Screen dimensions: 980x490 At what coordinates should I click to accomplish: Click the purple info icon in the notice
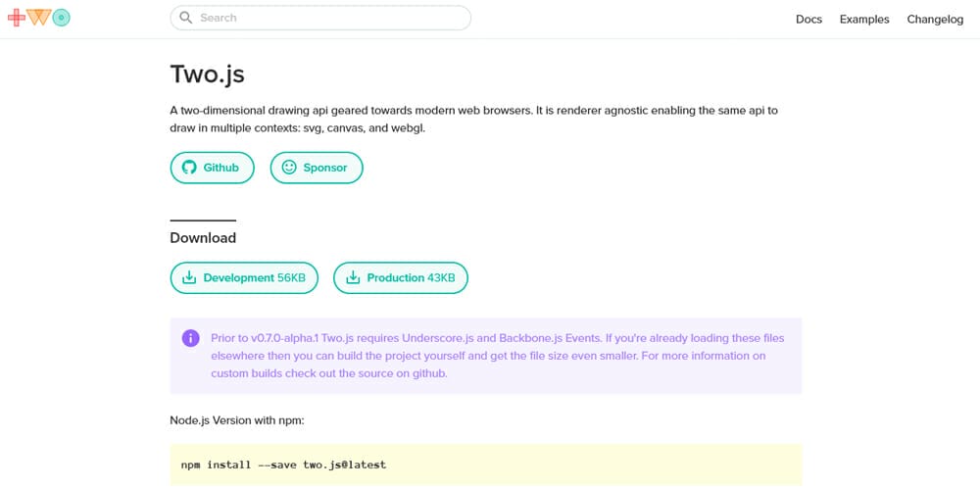[x=191, y=338]
